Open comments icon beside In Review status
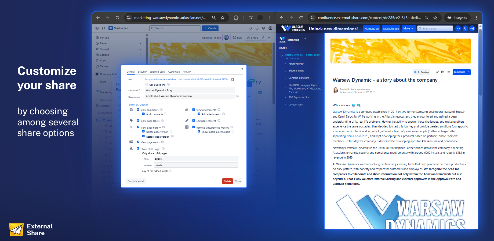The height and width of the screenshot is (241, 494). 443,72
